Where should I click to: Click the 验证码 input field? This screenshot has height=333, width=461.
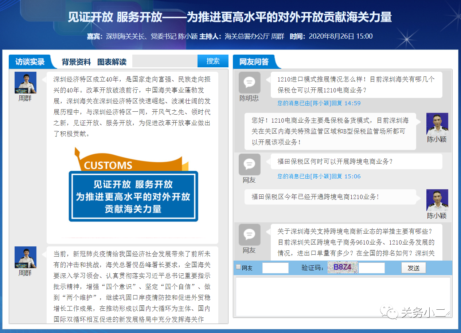click(x=372, y=268)
